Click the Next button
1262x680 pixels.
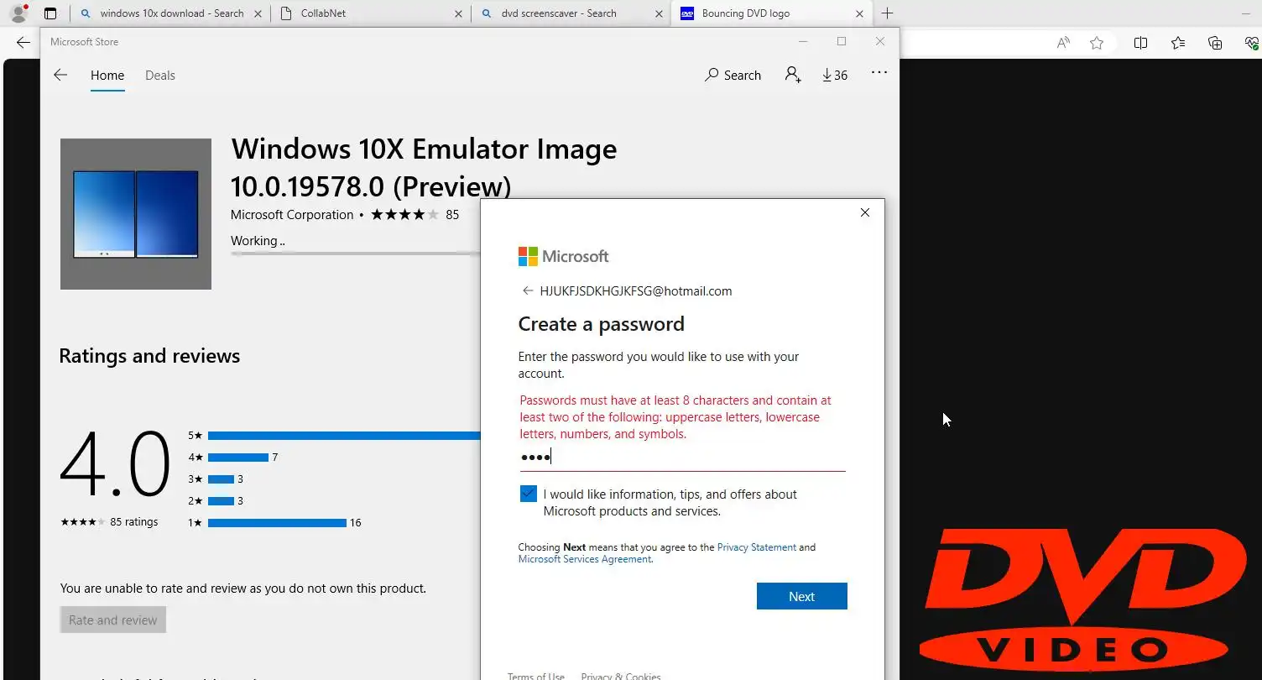801,596
